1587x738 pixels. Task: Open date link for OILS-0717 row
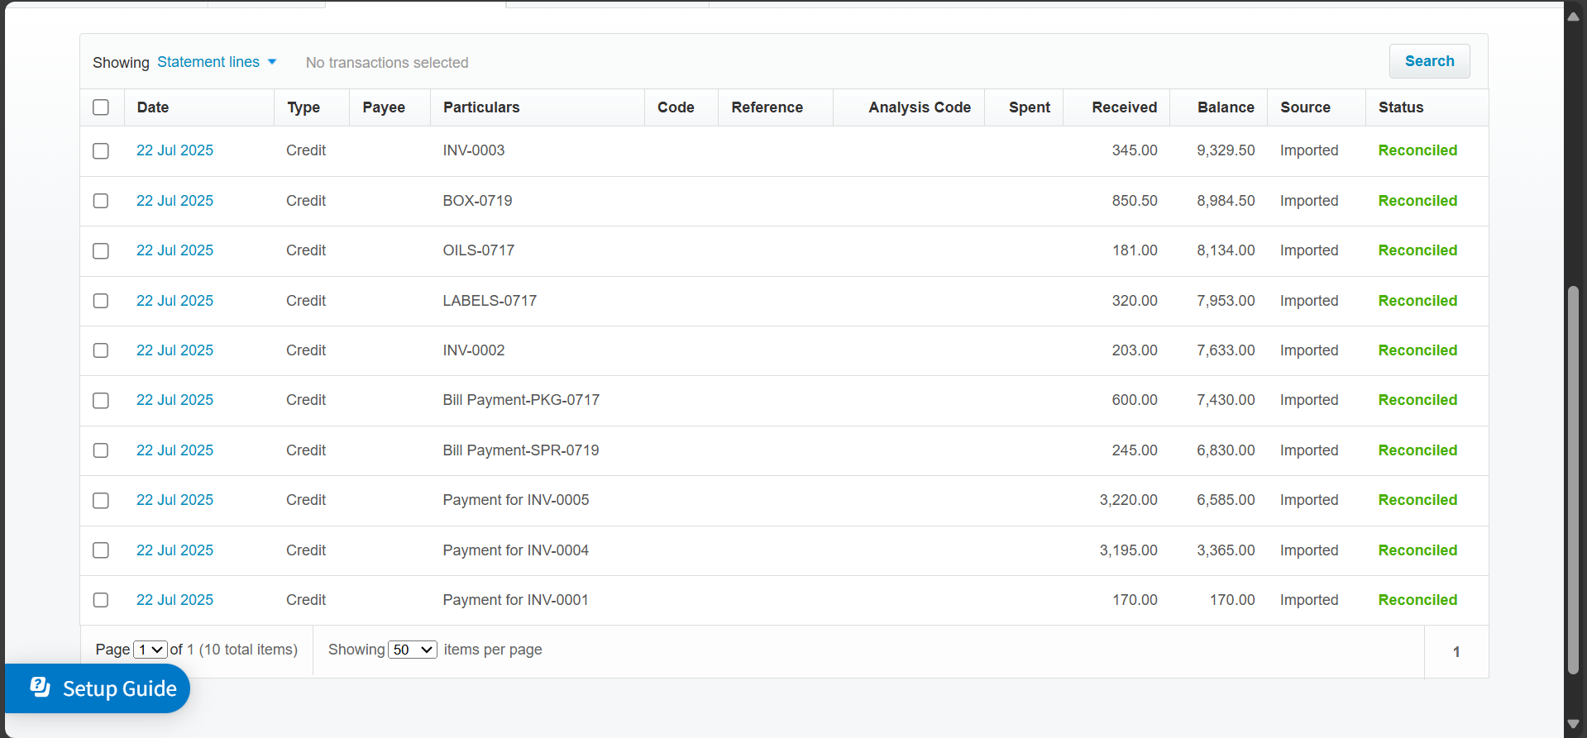point(174,250)
